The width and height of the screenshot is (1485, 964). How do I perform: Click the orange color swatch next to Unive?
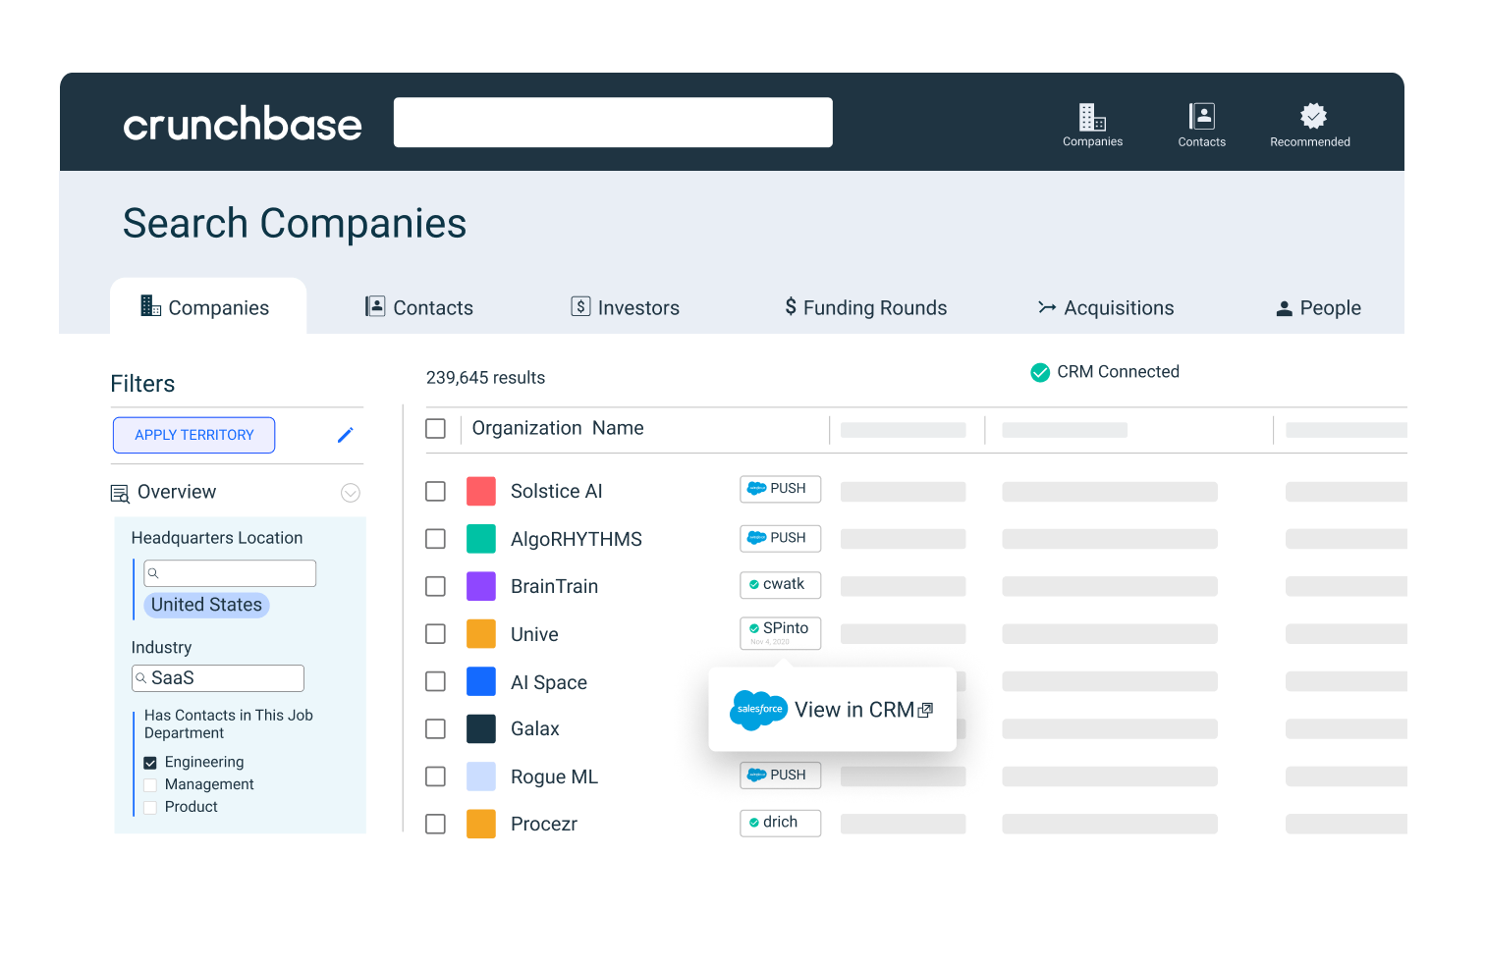click(x=481, y=633)
